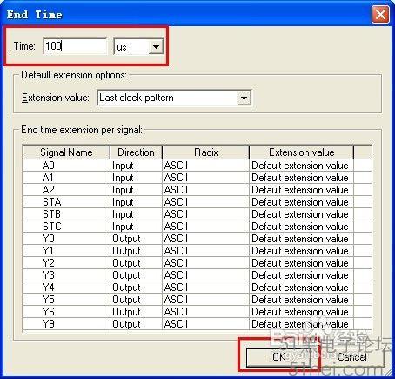Select signal row A0
This screenshot has width=395, height=379.
click(197, 166)
